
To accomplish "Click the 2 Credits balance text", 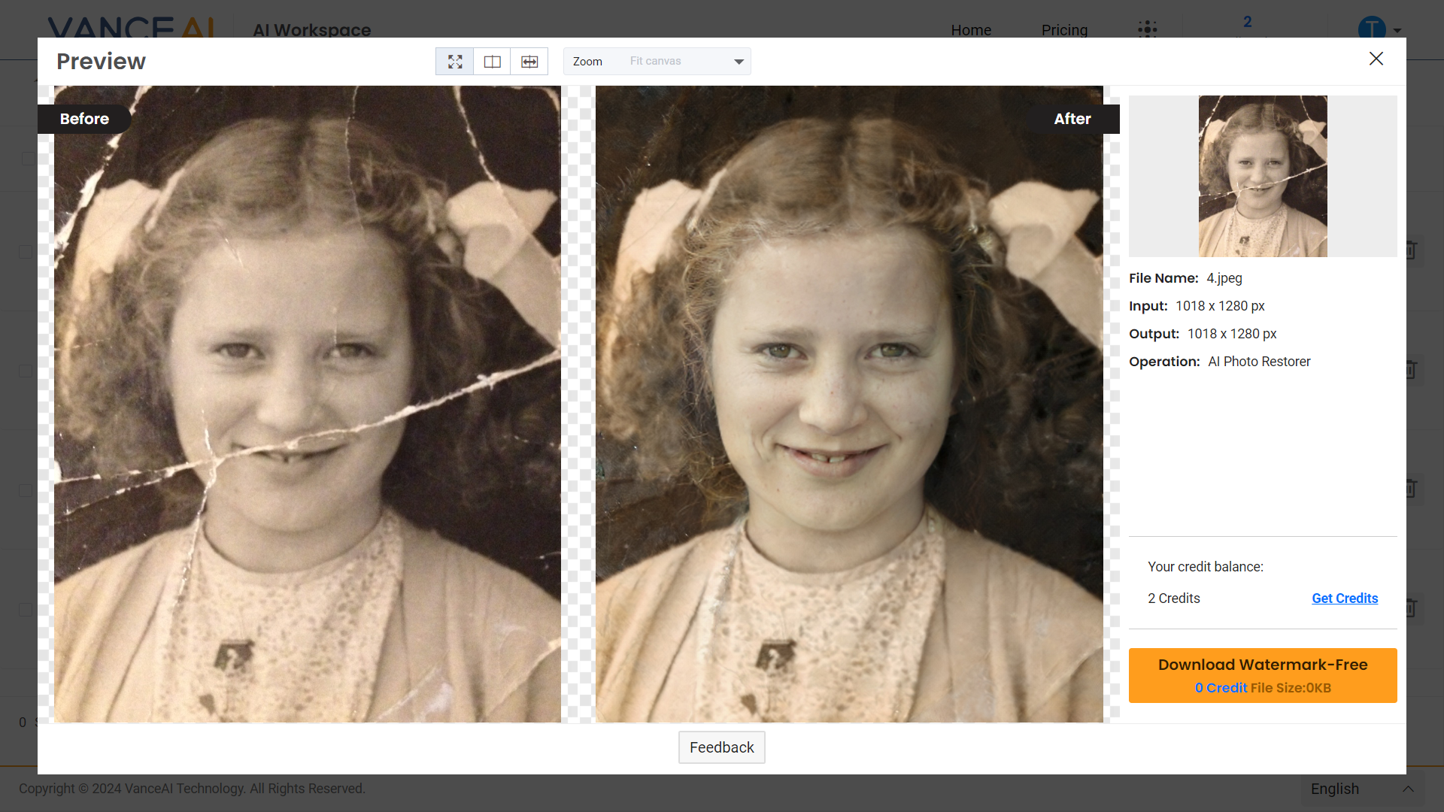I will coord(1174,598).
